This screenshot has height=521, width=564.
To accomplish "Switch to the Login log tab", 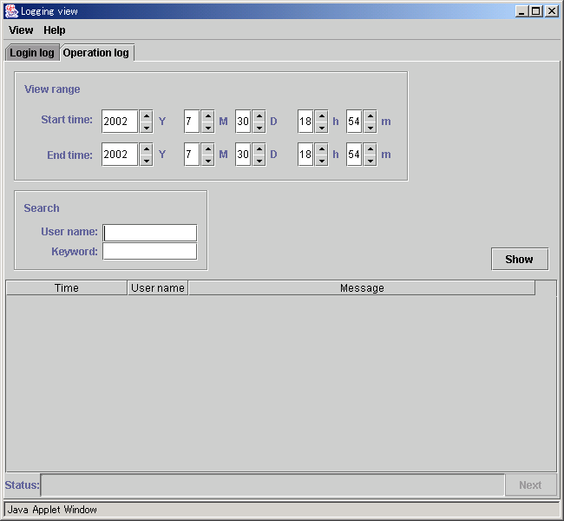I will click(32, 53).
